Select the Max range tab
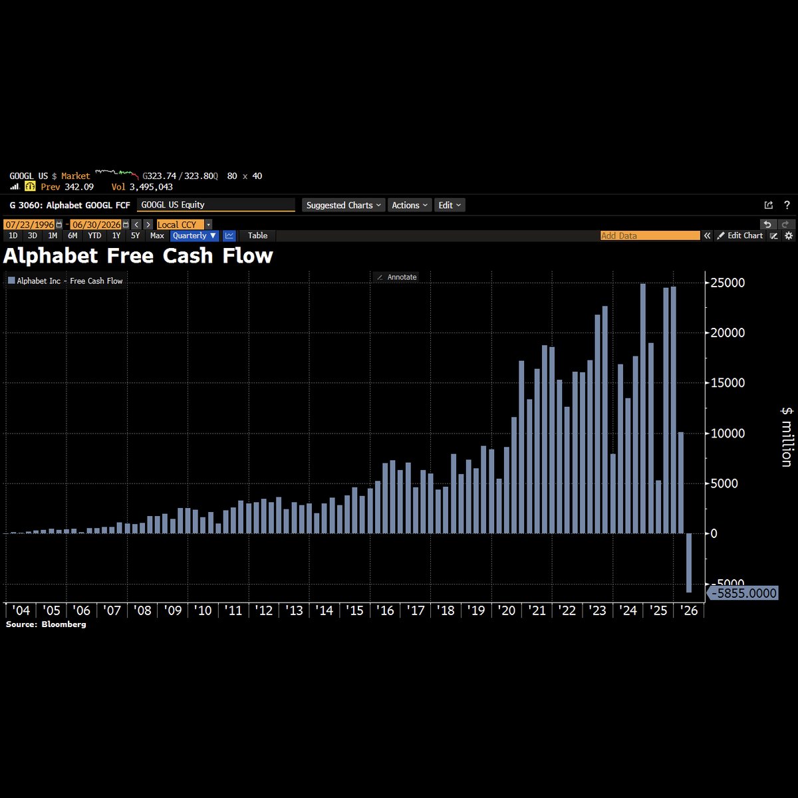Image resolution: width=798 pixels, height=798 pixels. [157, 235]
